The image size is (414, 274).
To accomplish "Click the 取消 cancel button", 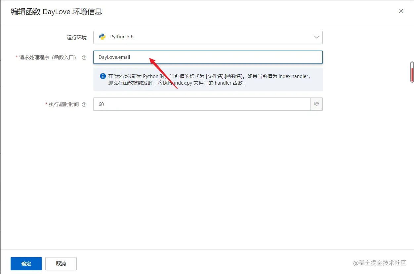I will (x=61, y=264).
